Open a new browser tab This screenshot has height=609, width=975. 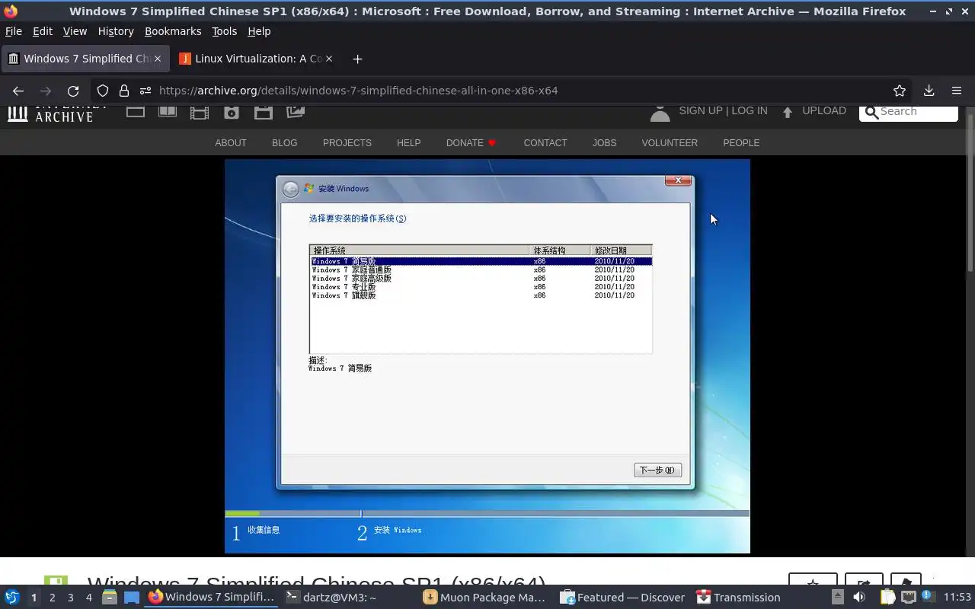pyautogui.click(x=357, y=59)
